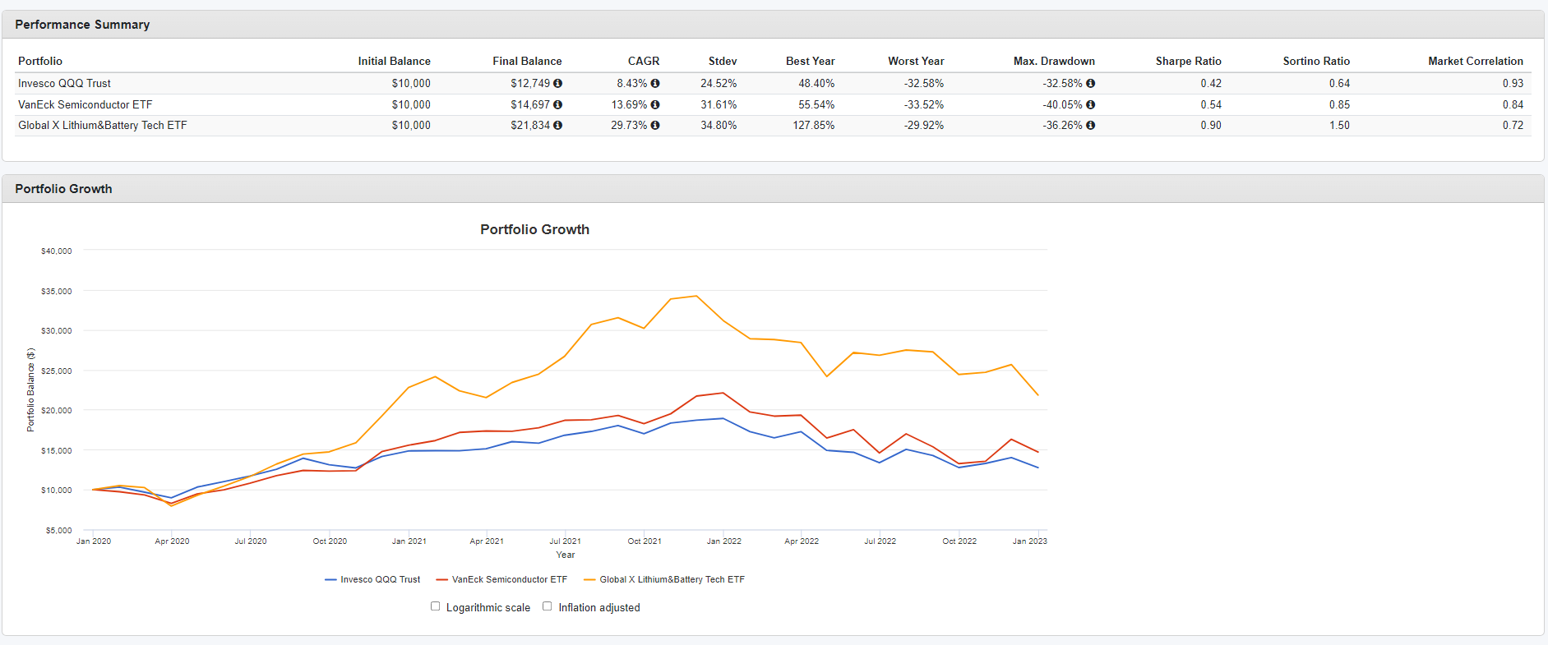Click Sharpe ratio value 0.90
This screenshot has height=645, width=1548.
(x=1211, y=126)
